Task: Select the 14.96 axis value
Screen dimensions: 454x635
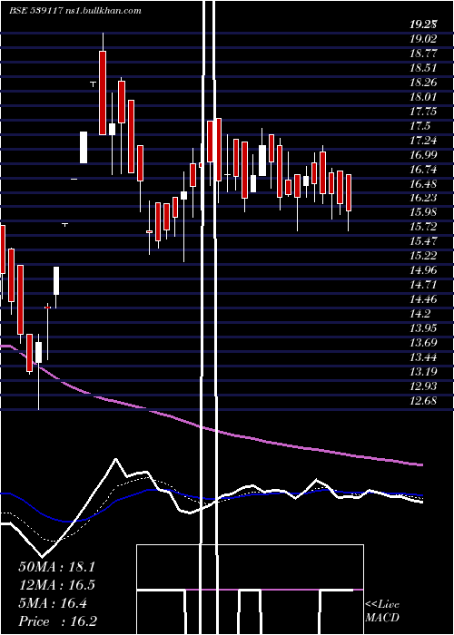Action: point(423,270)
